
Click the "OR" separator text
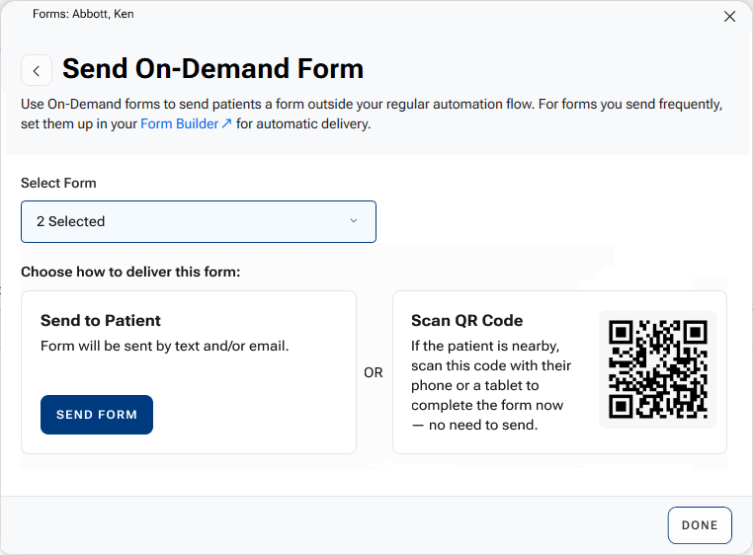pos(374,373)
